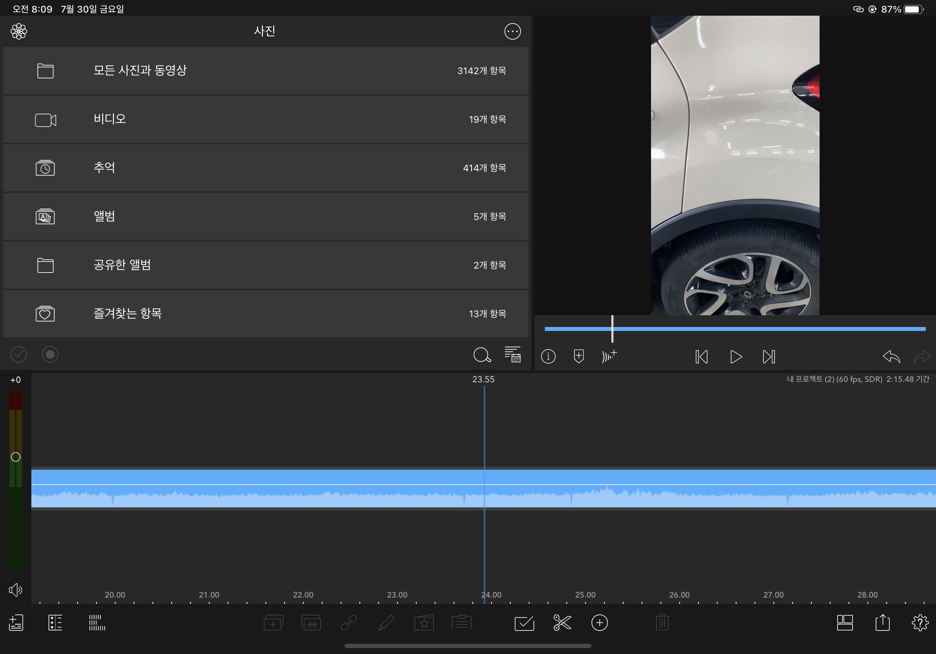Open the more options ellipsis menu

pyautogui.click(x=512, y=31)
